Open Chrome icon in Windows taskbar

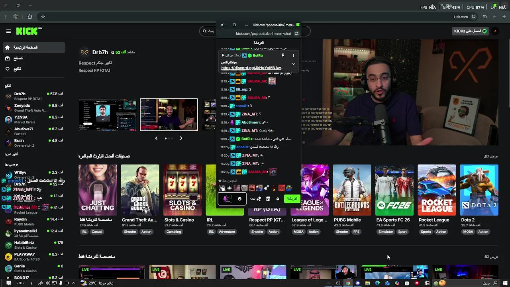point(348,283)
